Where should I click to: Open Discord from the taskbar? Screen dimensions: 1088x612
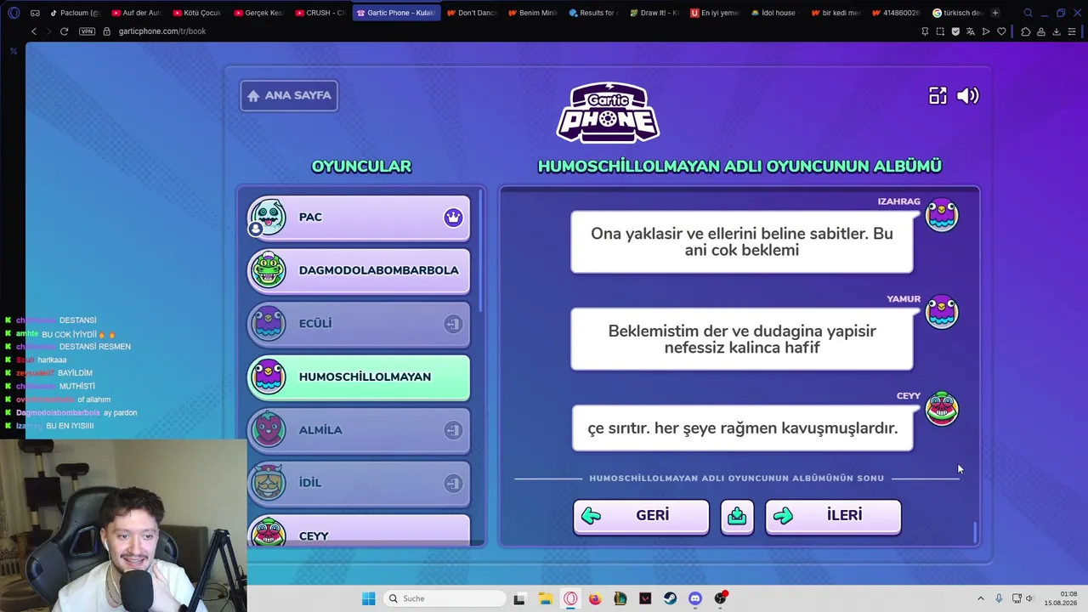coord(695,598)
